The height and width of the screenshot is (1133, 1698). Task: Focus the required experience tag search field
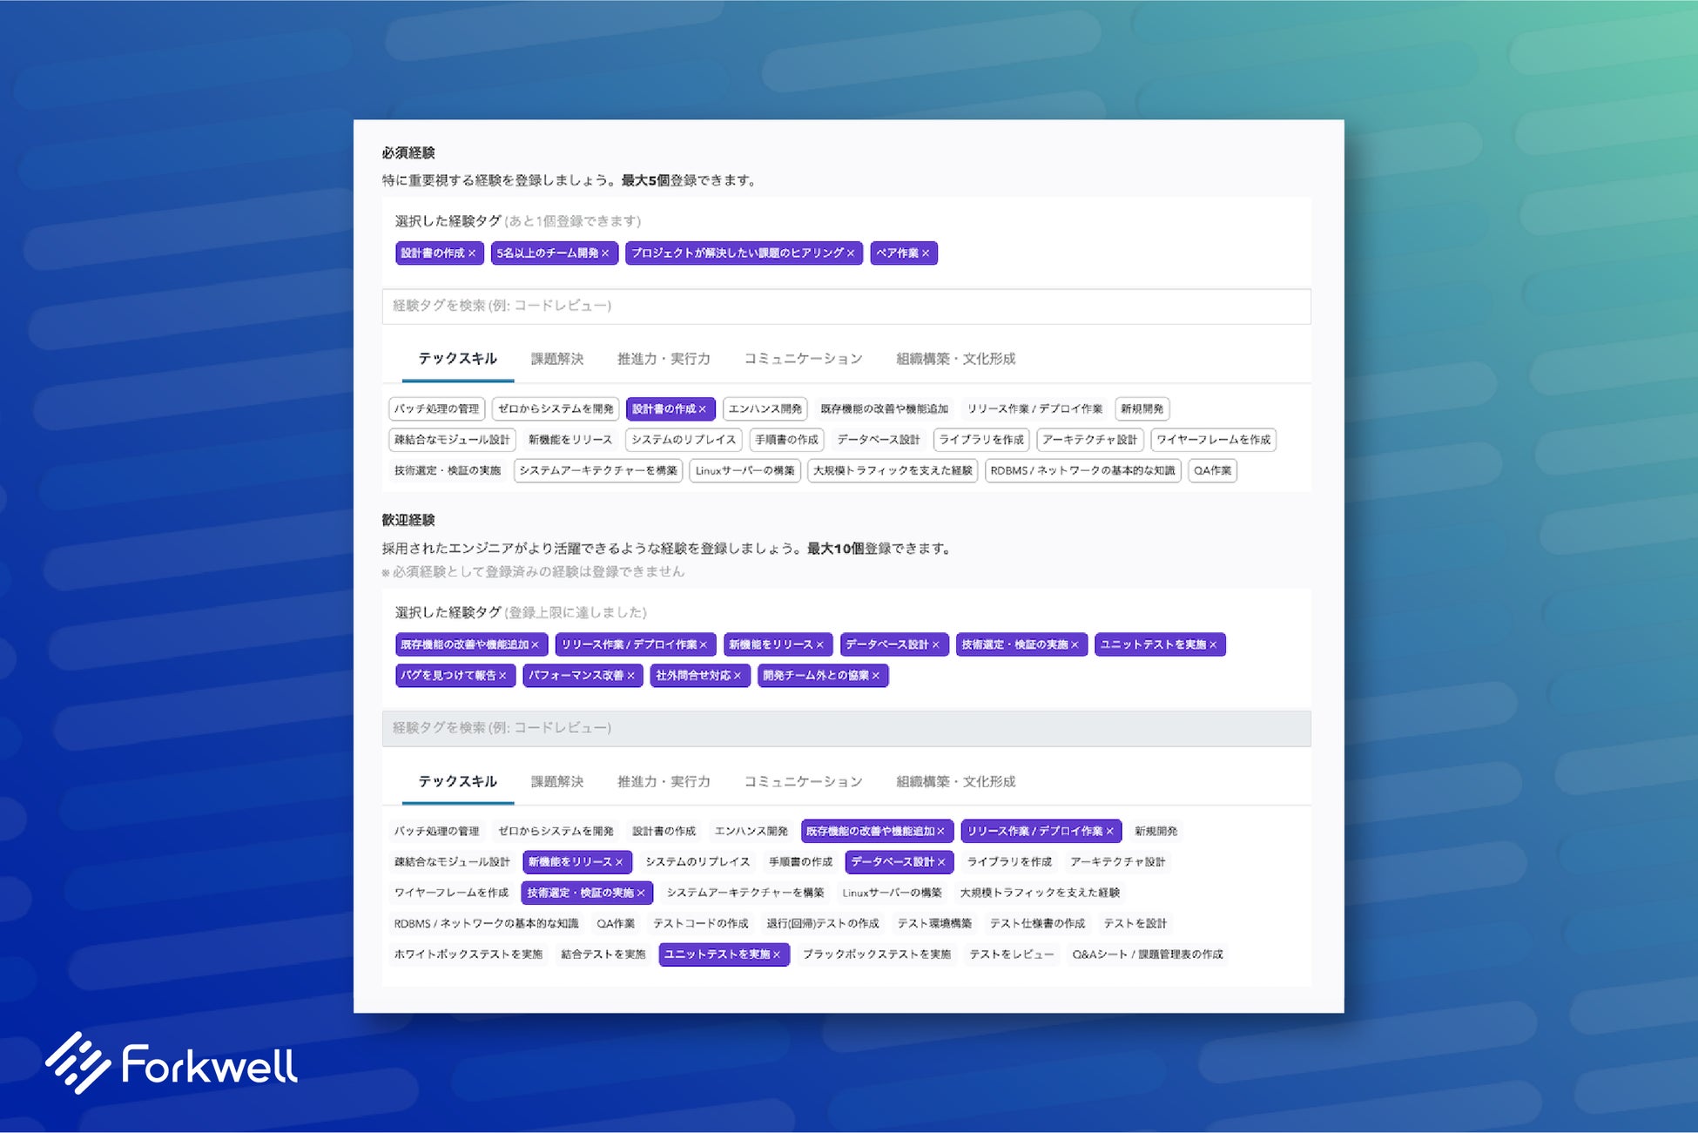846,307
